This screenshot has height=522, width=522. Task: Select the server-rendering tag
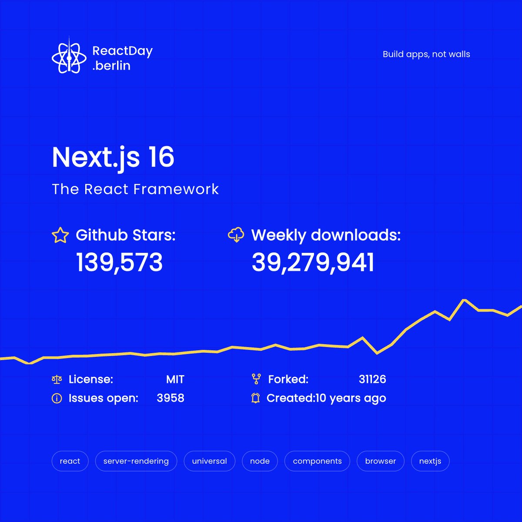pyautogui.click(x=136, y=461)
